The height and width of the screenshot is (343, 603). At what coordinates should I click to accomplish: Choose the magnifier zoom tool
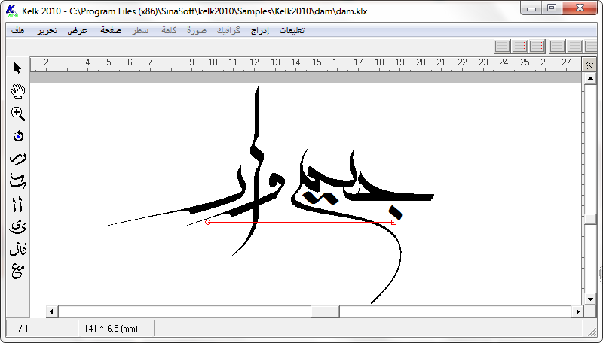[x=18, y=114]
